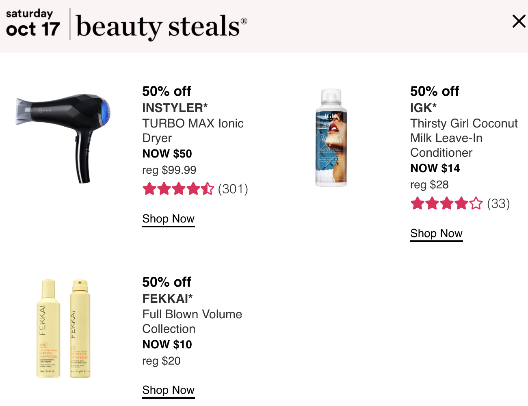The height and width of the screenshot is (406, 528).
Task: Open the 301 reviews count
Action: [233, 189]
